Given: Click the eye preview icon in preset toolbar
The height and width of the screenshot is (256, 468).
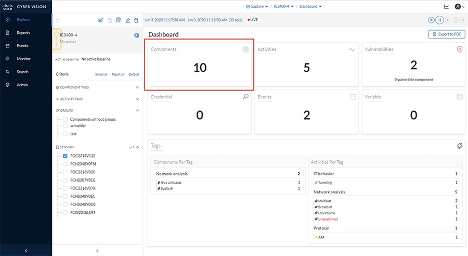Looking at the screenshot, I should pos(100,20).
